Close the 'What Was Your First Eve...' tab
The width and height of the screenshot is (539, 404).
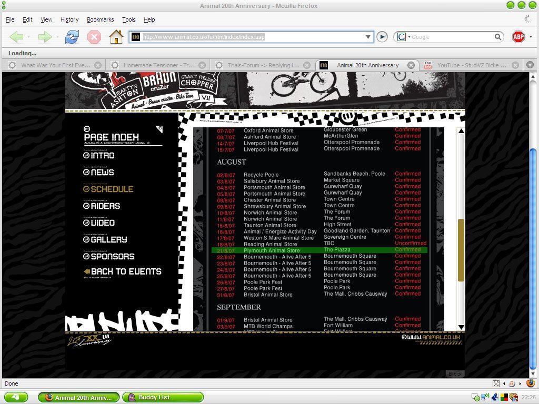click(x=98, y=65)
